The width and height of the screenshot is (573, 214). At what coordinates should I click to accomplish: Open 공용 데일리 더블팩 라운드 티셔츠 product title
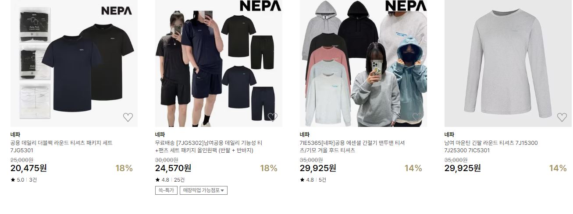click(62, 147)
